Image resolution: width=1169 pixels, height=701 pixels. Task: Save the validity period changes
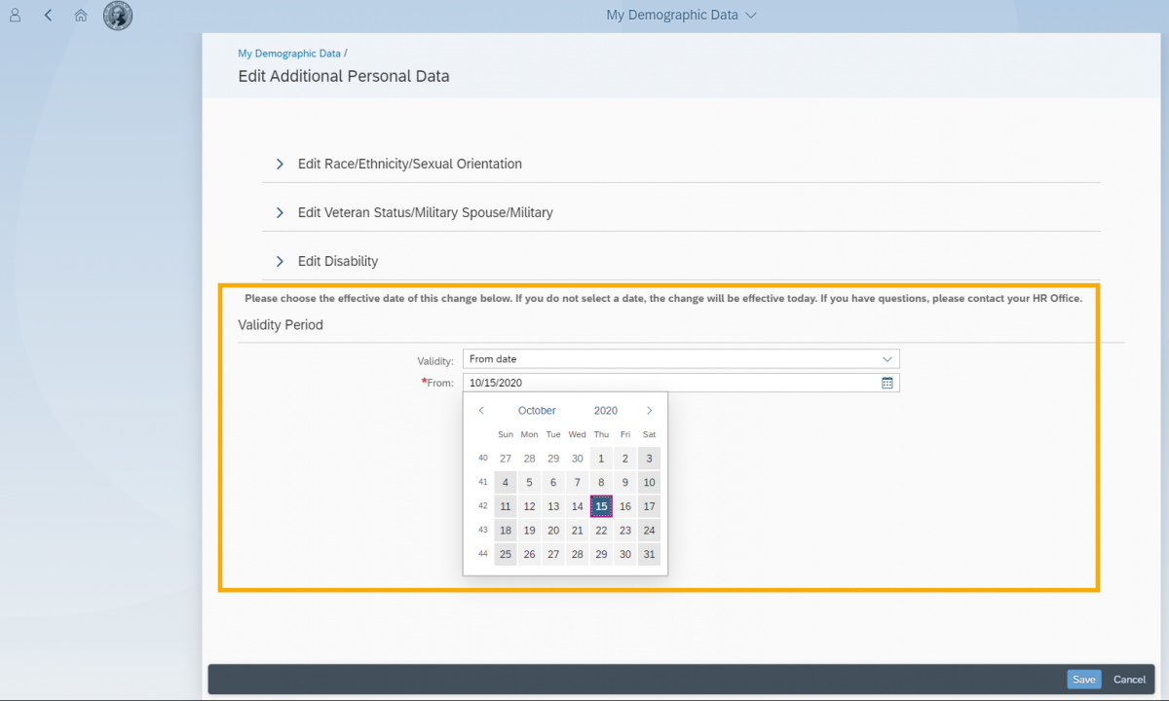click(x=1083, y=679)
